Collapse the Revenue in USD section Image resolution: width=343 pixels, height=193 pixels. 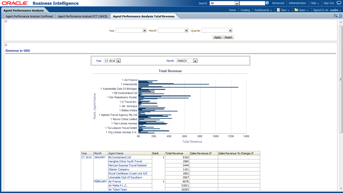pyautogui.click(x=6, y=45)
